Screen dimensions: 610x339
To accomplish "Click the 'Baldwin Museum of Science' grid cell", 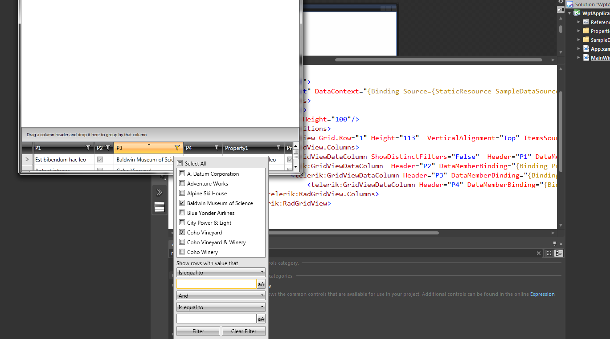I will click(145, 159).
